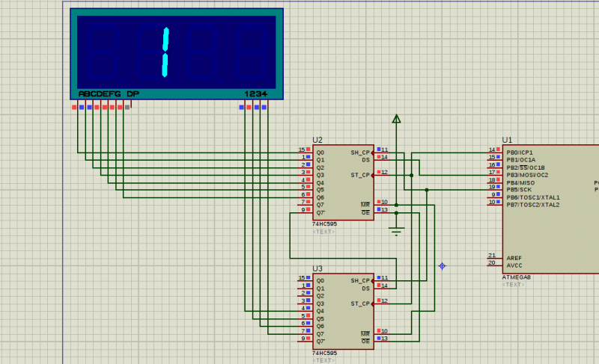
Task: Click the ABCDEFG DP label on display
Action: point(109,93)
